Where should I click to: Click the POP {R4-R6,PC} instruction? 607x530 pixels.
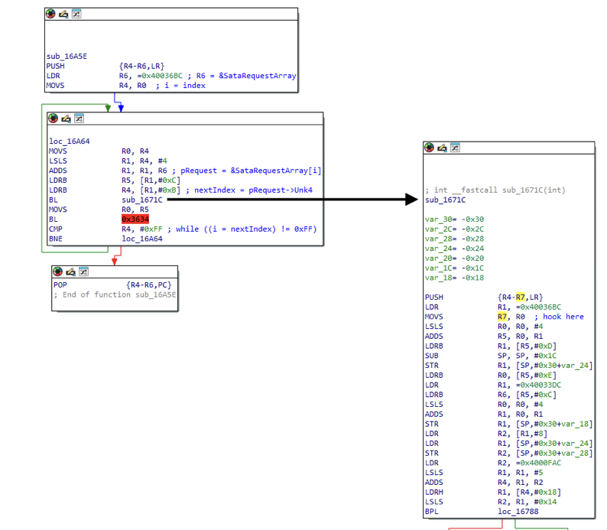(112, 285)
